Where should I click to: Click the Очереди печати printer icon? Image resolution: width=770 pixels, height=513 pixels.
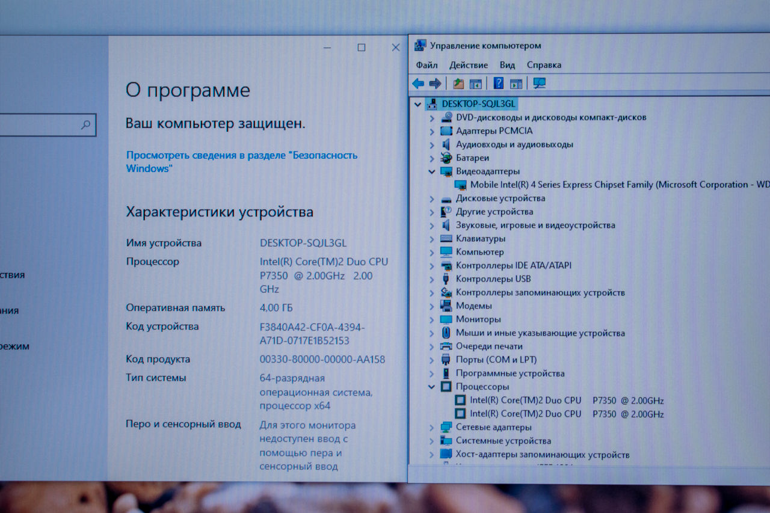[446, 346]
